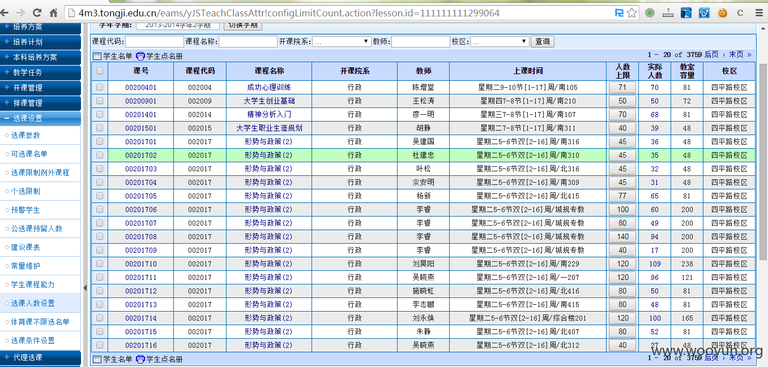Click the 切换学期 button
Screen dimensions: 768x367
click(x=243, y=25)
